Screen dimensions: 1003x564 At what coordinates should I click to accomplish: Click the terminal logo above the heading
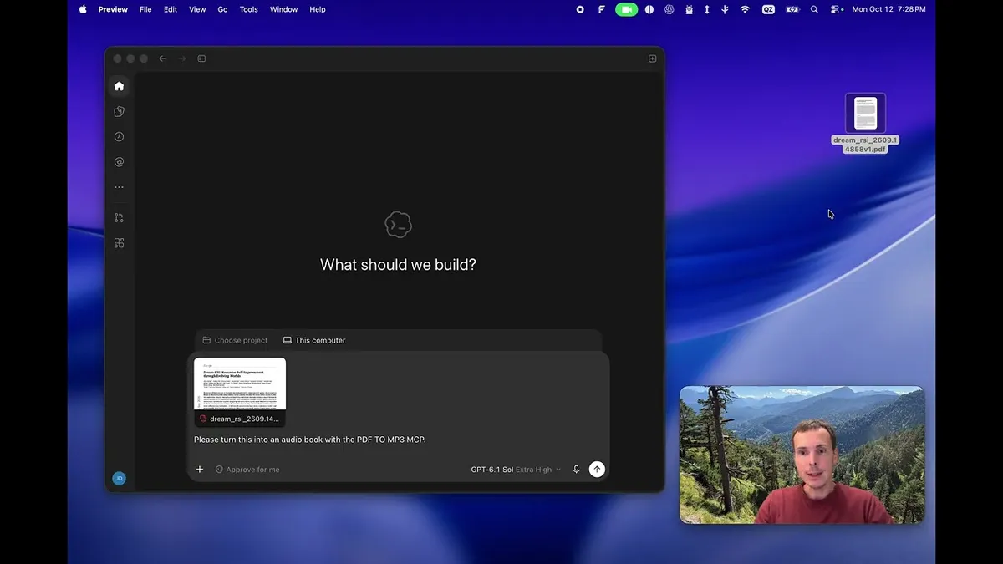click(398, 225)
